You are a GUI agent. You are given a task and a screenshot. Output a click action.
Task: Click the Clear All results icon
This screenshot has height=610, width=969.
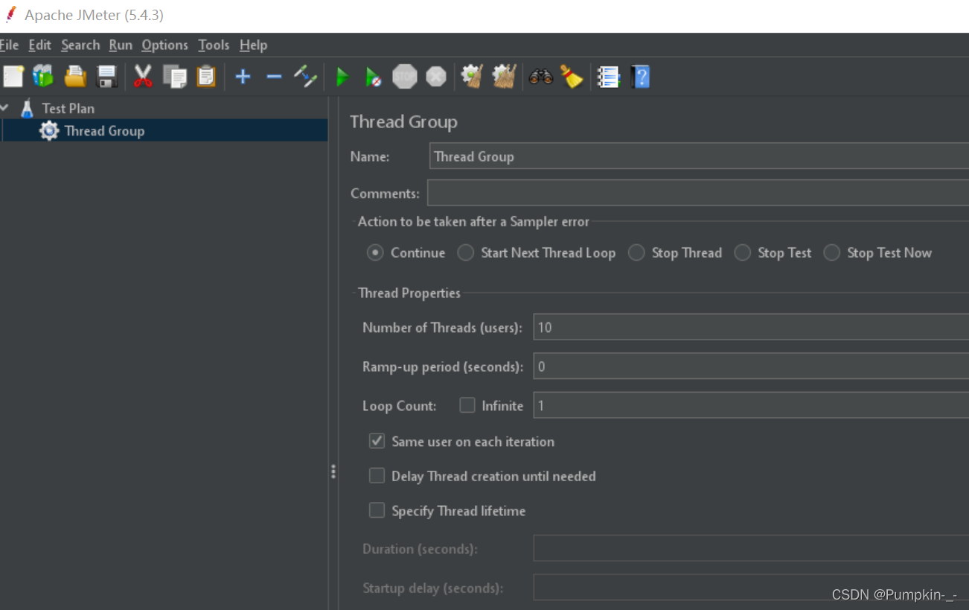point(504,76)
